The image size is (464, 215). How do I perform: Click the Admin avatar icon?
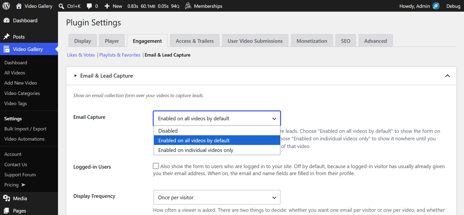[436, 6]
